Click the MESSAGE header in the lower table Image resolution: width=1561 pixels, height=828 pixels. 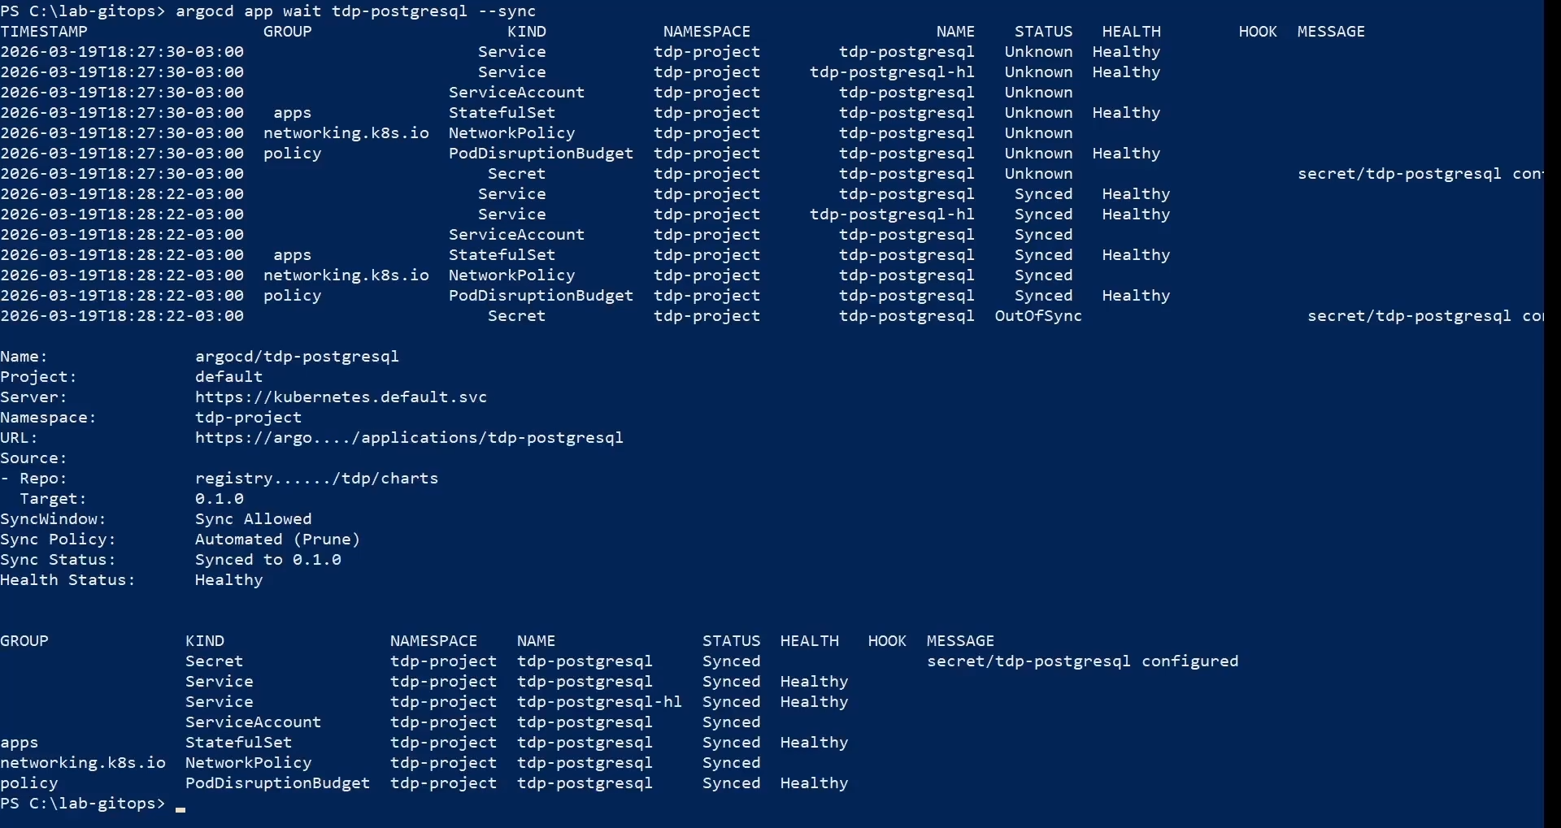(960, 641)
